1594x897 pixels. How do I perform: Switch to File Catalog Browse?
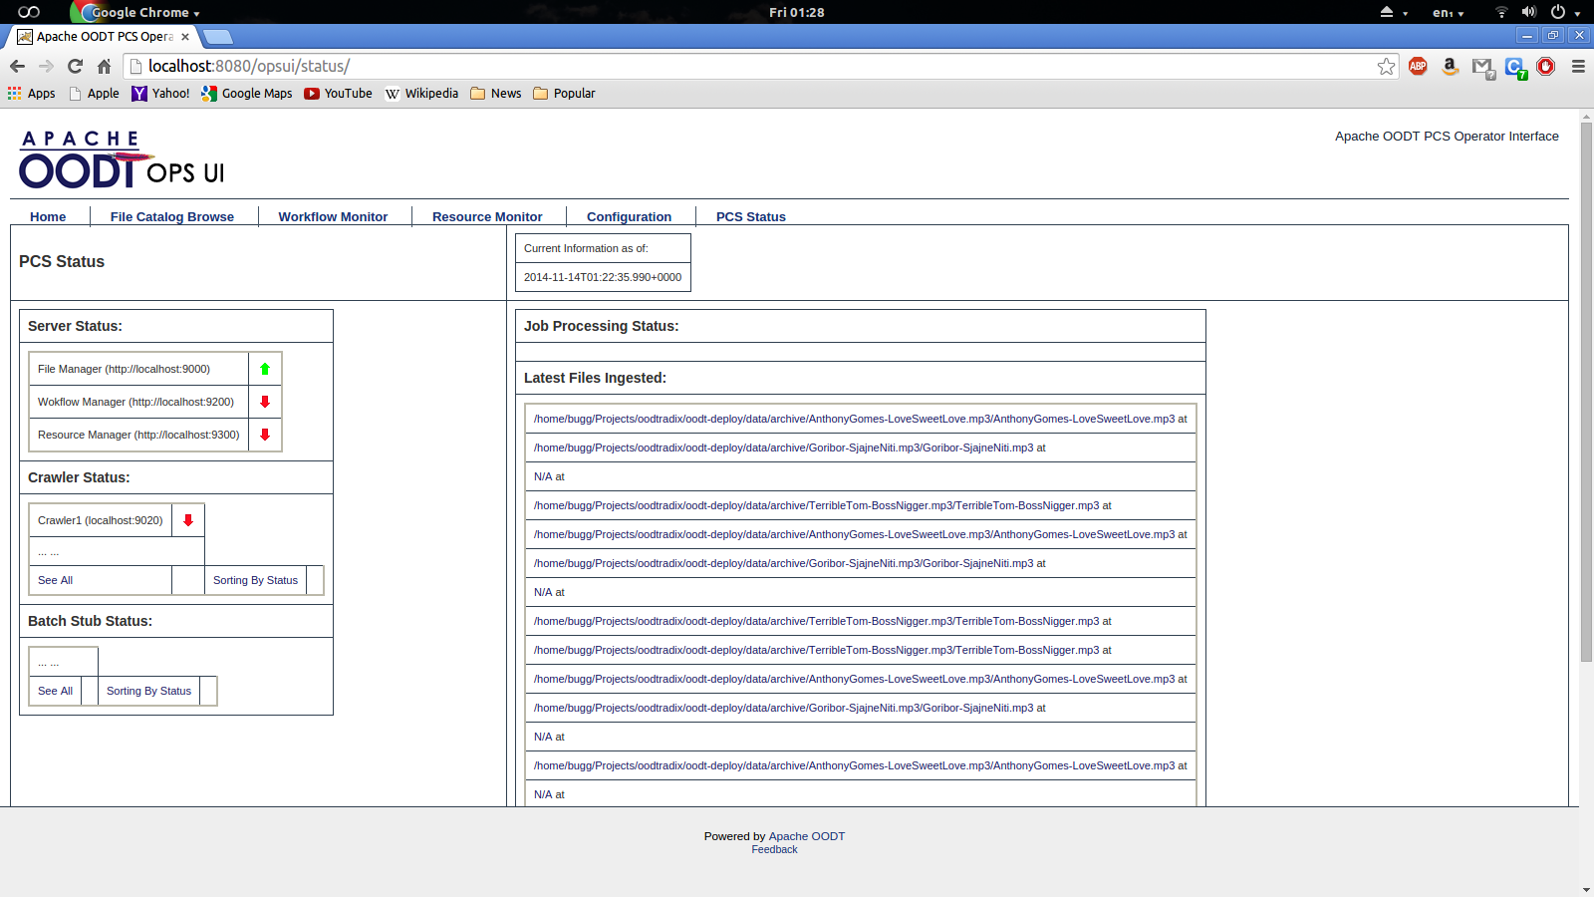pos(172,216)
